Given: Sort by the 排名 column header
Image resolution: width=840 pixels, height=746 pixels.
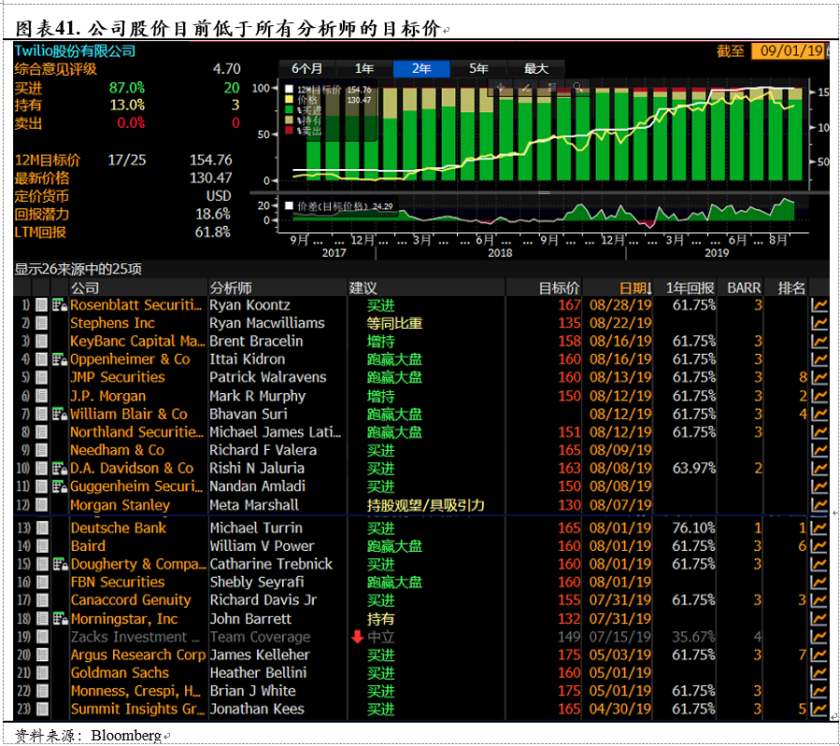Looking at the screenshot, I should pos(791,289).
